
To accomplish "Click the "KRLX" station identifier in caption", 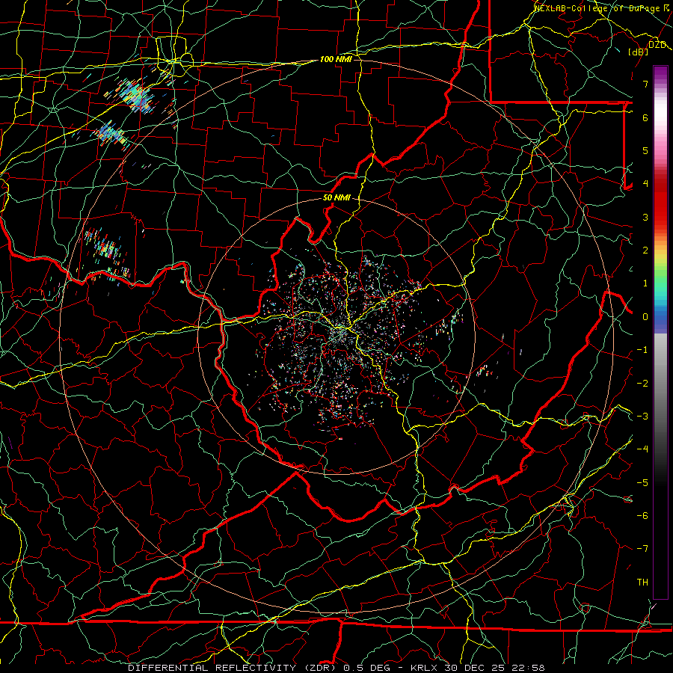I will tap(424, 668).
